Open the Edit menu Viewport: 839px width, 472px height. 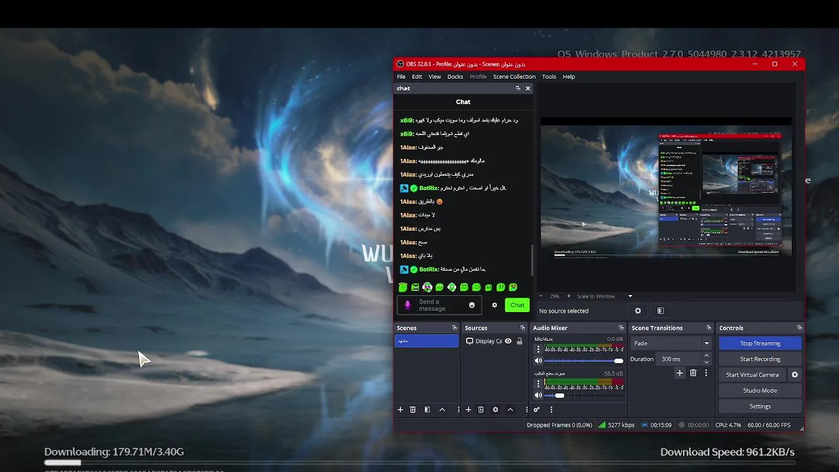(x=417, y=77)
